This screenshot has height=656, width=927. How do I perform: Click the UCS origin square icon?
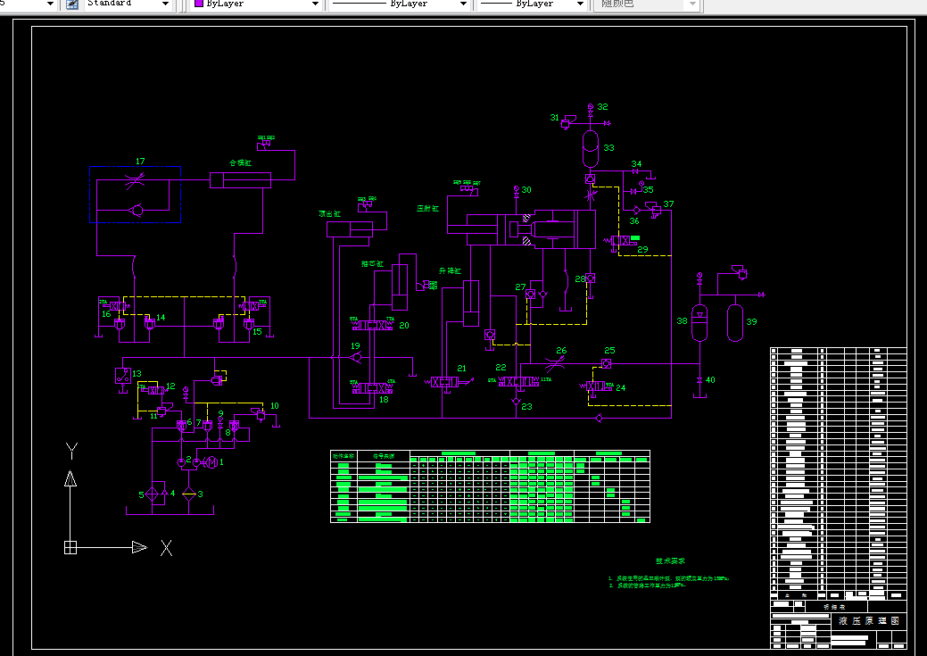pos(70,548)
